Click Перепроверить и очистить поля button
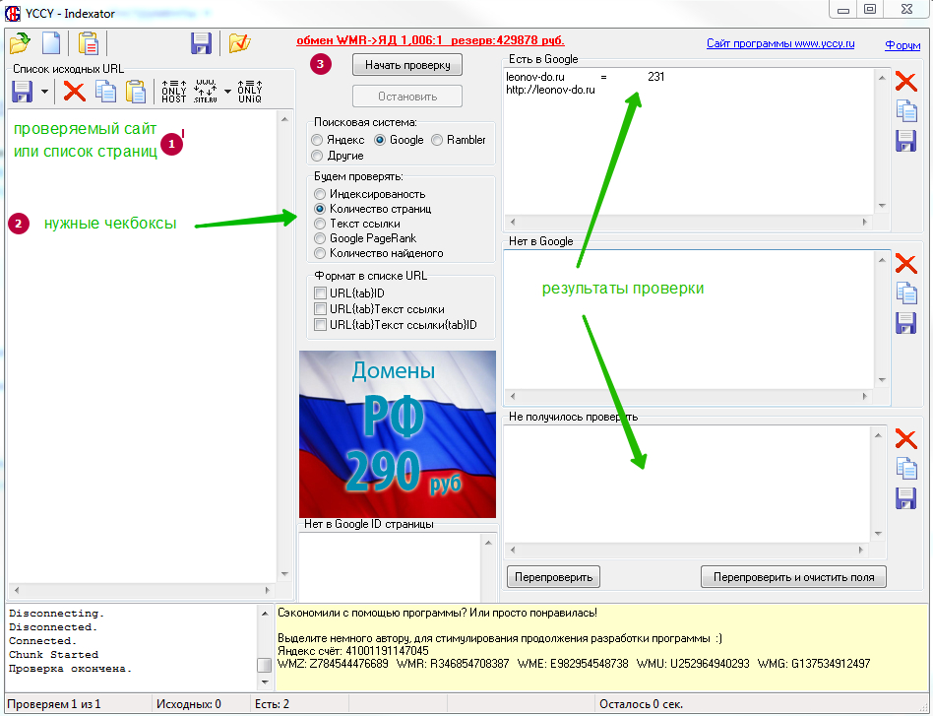This screenshot has width=933, height=716. click(793, 577)
